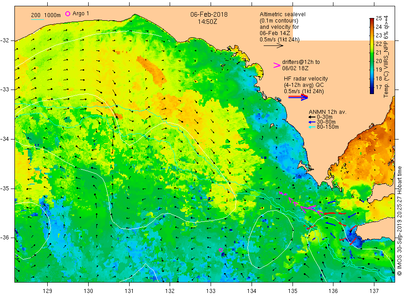Select the blue 30-80m ANMN arrow symbol

coord(312,122)
